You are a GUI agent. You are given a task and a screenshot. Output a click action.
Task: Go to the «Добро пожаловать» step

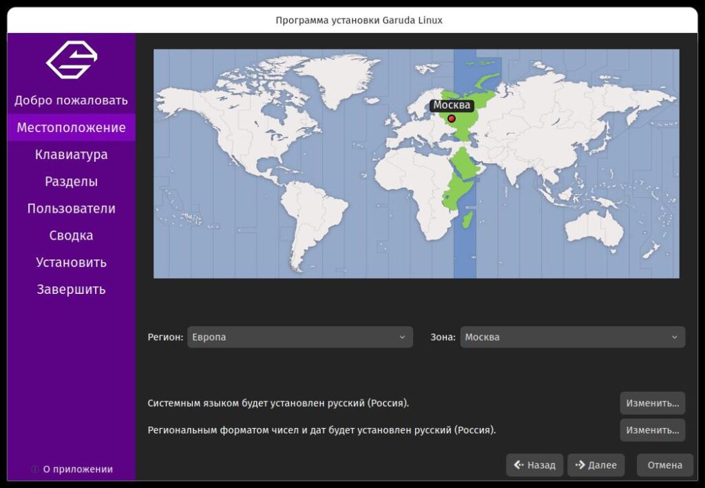tap(71, 100)
